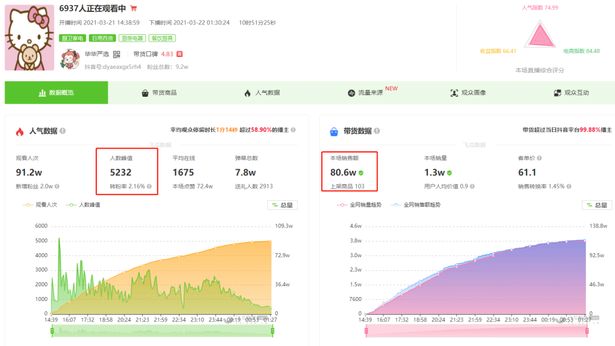Click right handle of green chart range slider
615x346 pixels.
coord(272,331)
